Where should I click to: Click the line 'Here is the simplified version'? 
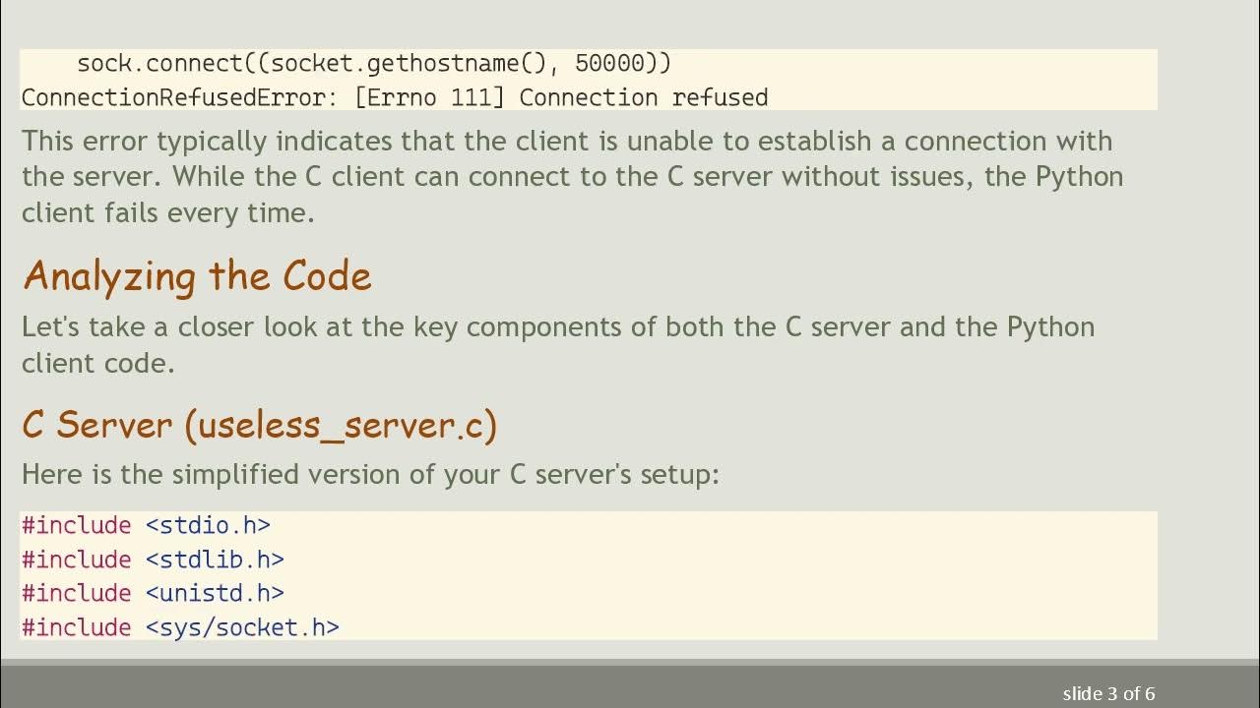click(370, 475)
